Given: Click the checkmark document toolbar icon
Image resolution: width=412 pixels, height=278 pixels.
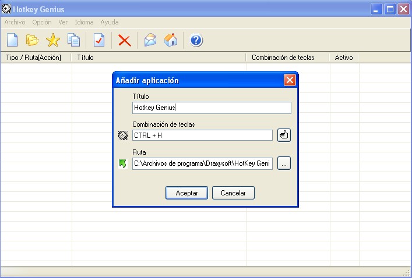Looking at the screenshot, I should (x=99, y=40).
